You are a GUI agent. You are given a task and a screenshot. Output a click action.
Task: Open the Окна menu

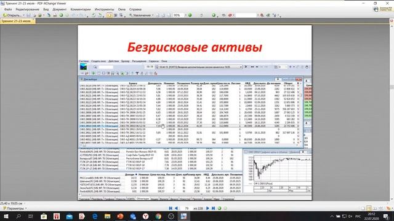(122, 9)
